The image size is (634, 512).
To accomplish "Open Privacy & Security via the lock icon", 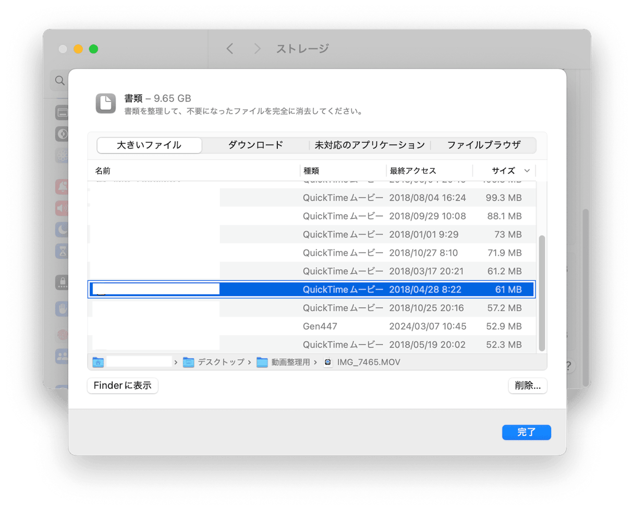I will click(x=62, y=282).
